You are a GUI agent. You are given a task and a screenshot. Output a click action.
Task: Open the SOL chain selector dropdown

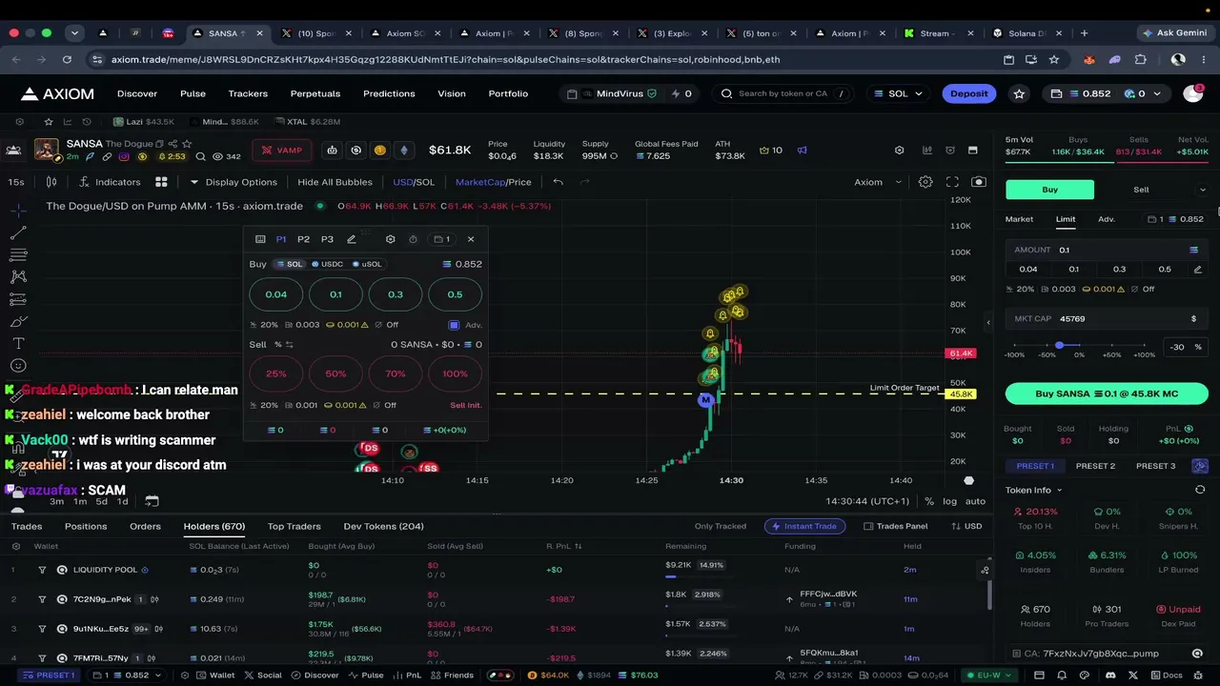pos(898,93)
